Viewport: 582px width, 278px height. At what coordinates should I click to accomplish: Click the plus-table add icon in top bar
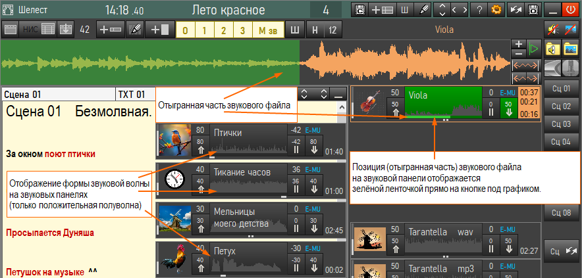383,10
